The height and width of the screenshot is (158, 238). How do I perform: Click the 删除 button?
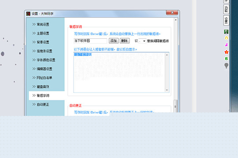[125, 41]
